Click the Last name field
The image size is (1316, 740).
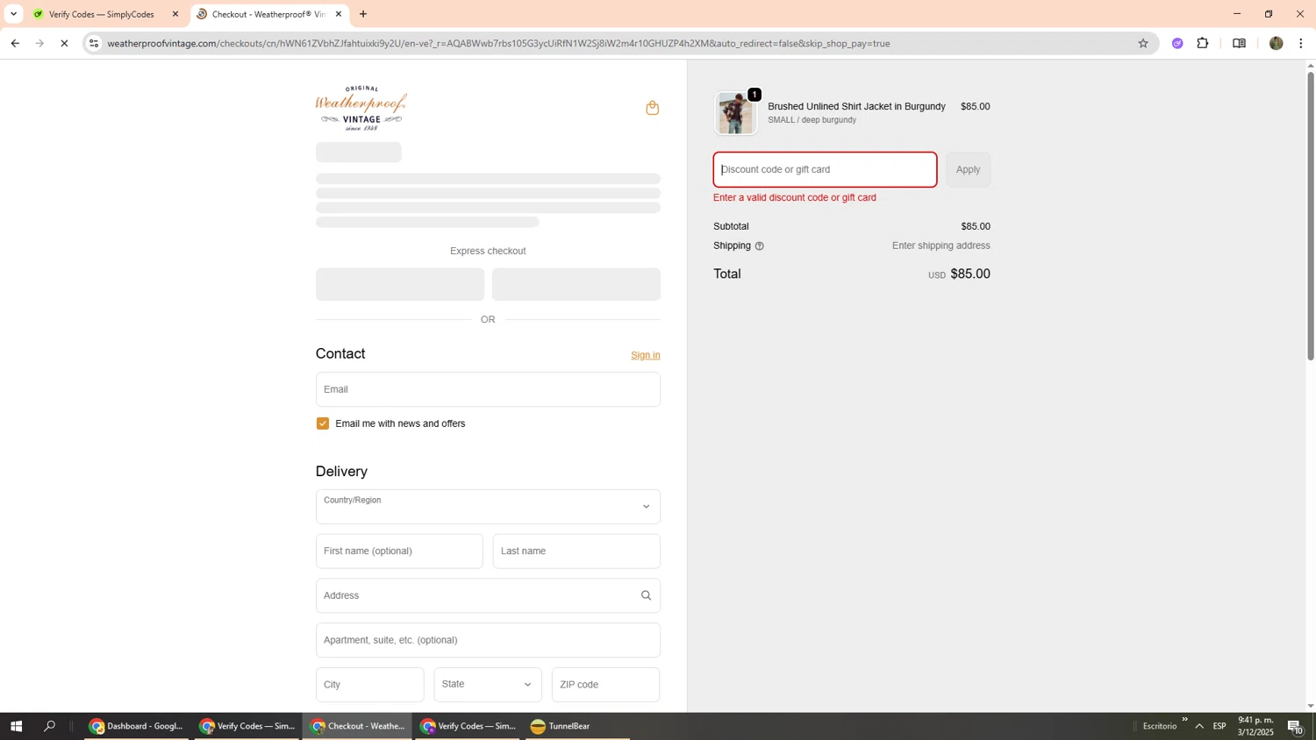[x=576, y=551]
